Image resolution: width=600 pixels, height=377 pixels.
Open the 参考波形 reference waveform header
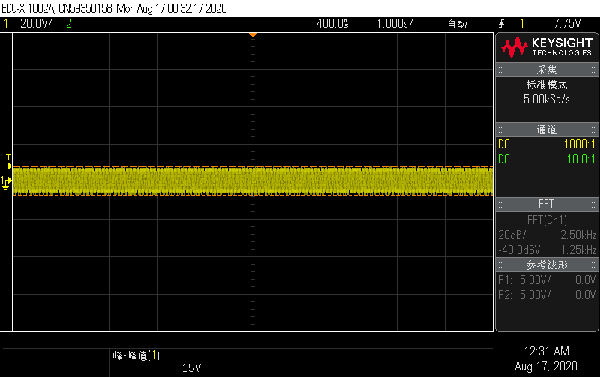(x=547, y=265)
